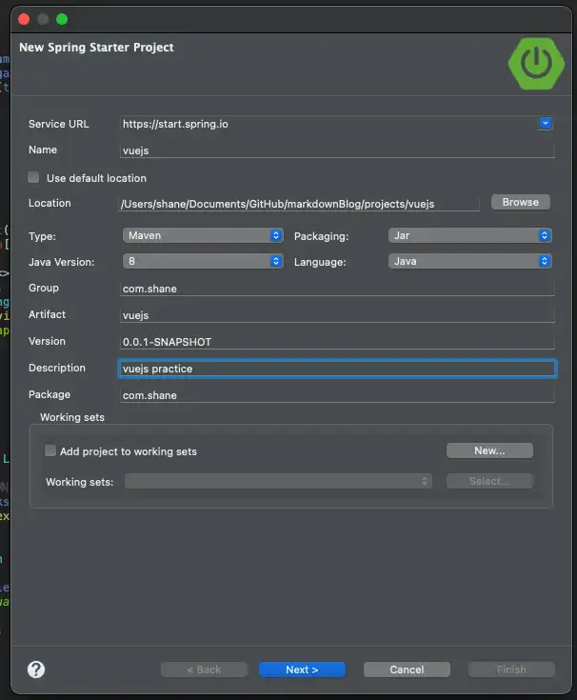577x700 pixels.
Task: Close the dialog with the red button
Action: pyautogui.click(x=24, y=19)
